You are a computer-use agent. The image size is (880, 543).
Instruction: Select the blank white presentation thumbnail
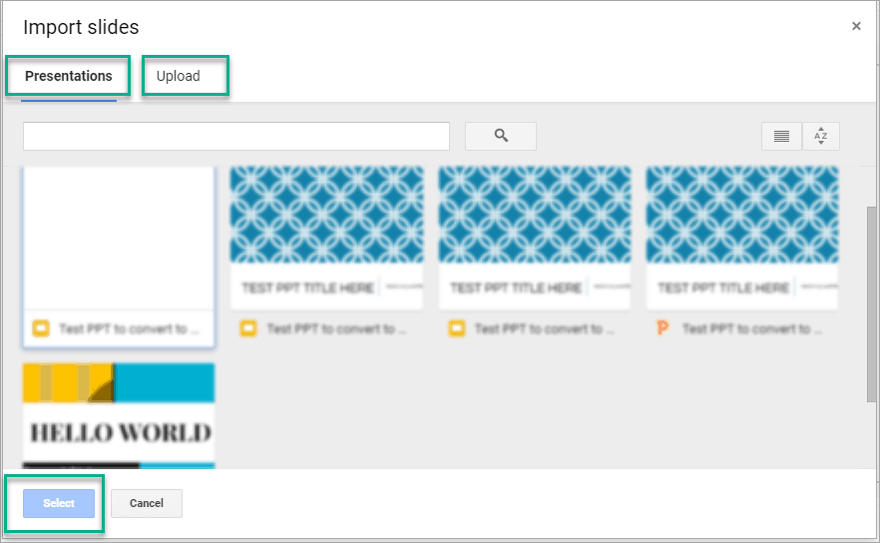click(119, 240)
